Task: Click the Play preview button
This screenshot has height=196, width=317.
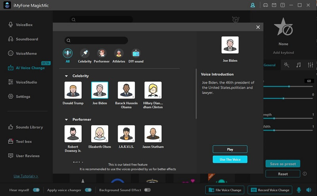Action: (230, 149)
